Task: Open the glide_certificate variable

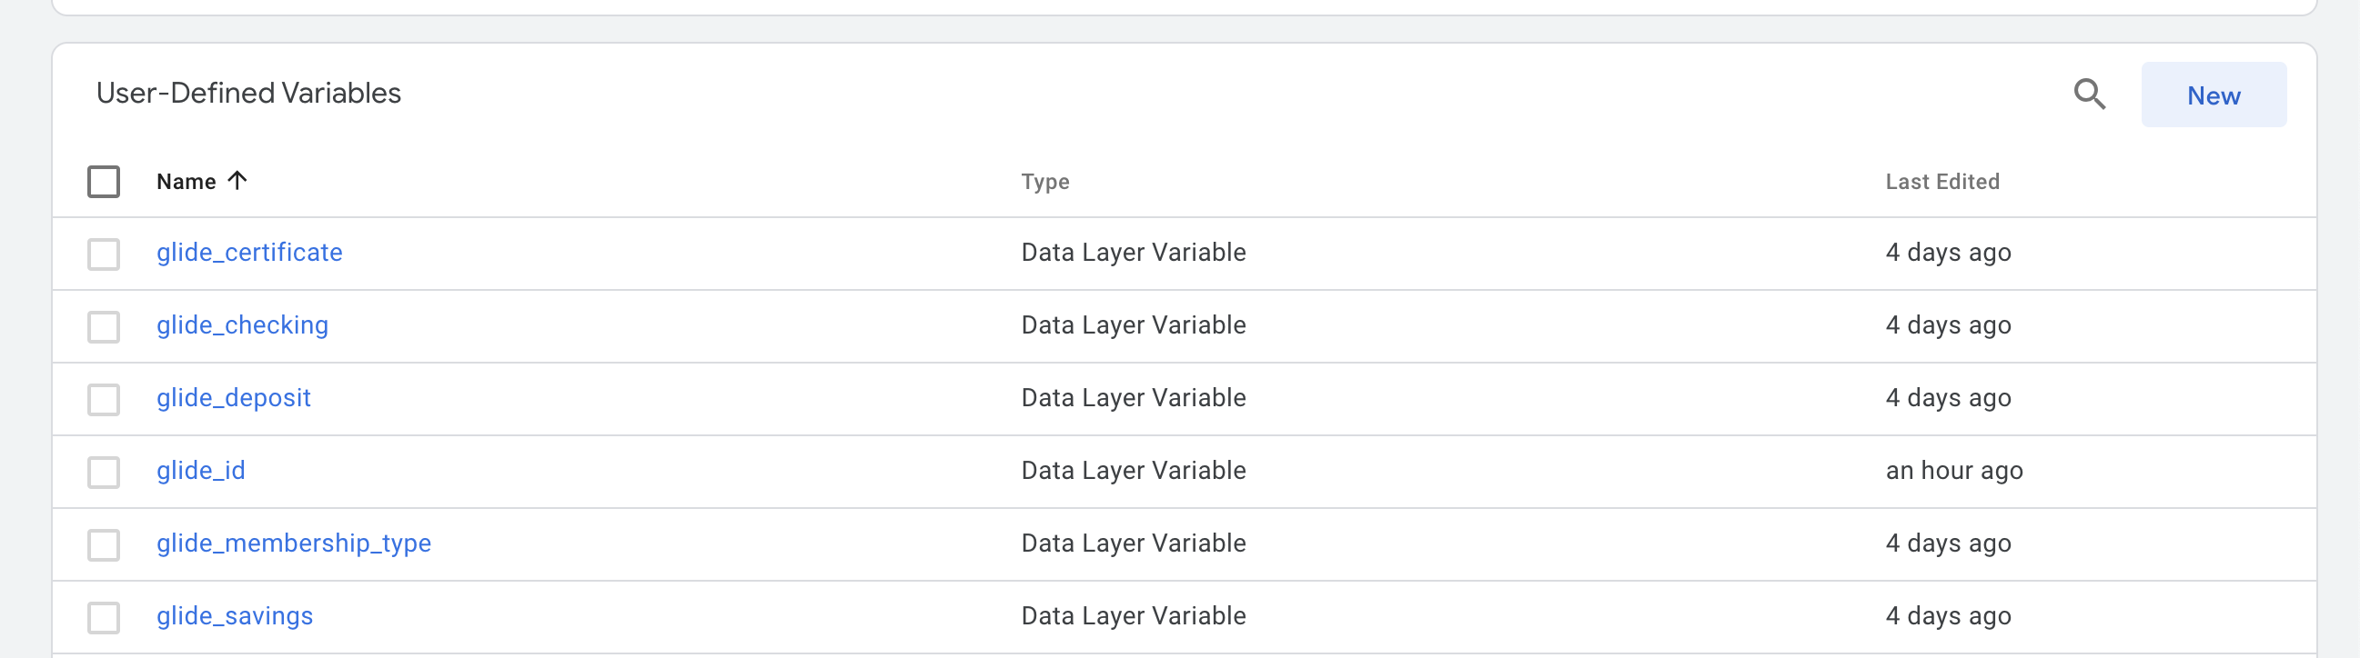Action: (x=249, y=253)
